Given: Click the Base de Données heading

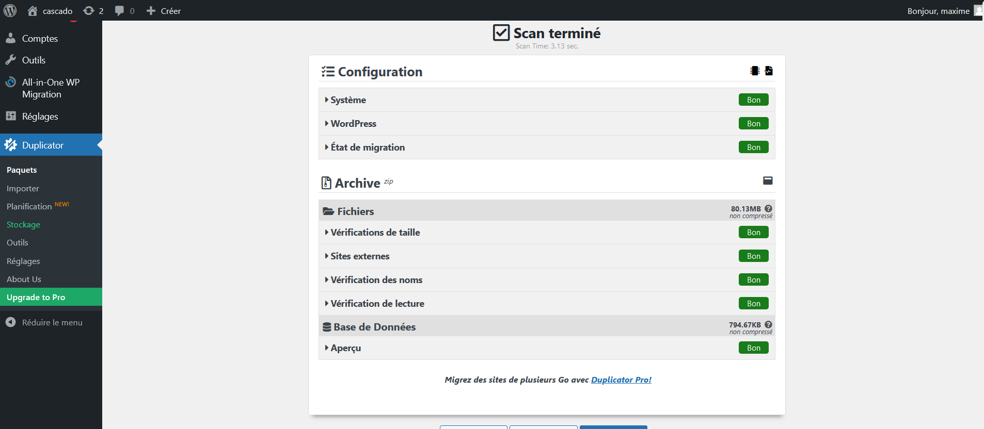Looking at the screenshot, I should pyautogui.click(x=369, y=327).
